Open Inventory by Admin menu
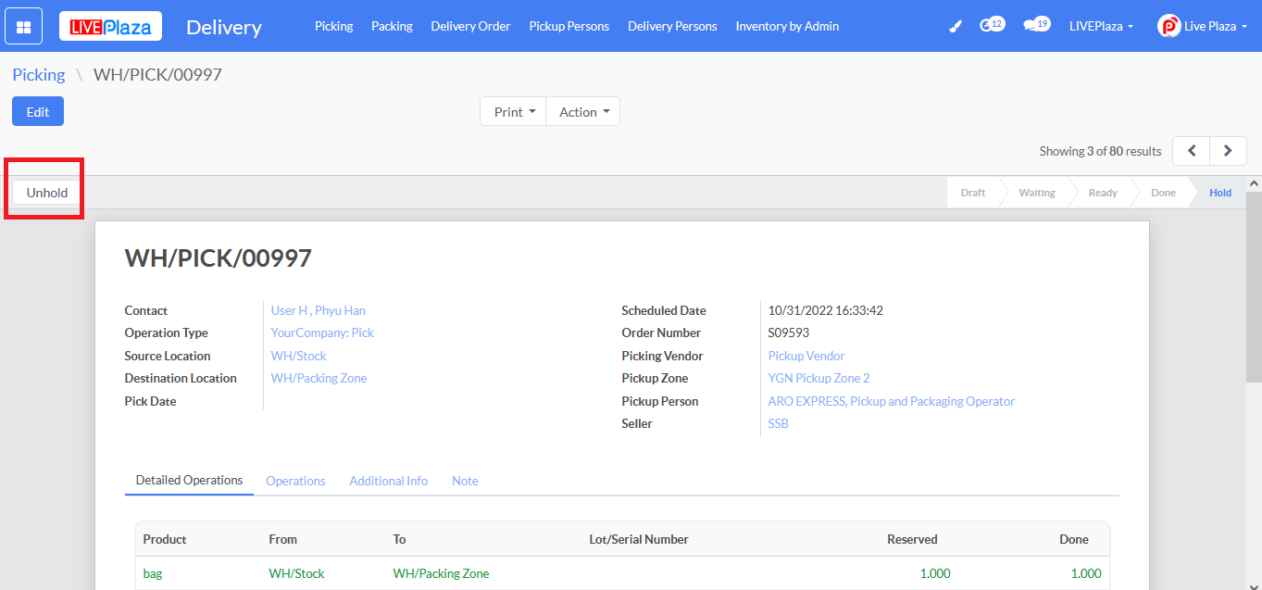This screenshot has width=1262, height=590. [x=787, y=26]
